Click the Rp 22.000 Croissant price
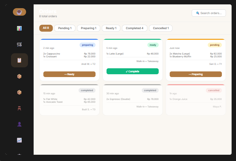The height and width of the screenshot is (161, 236). [x=90, y=57]
